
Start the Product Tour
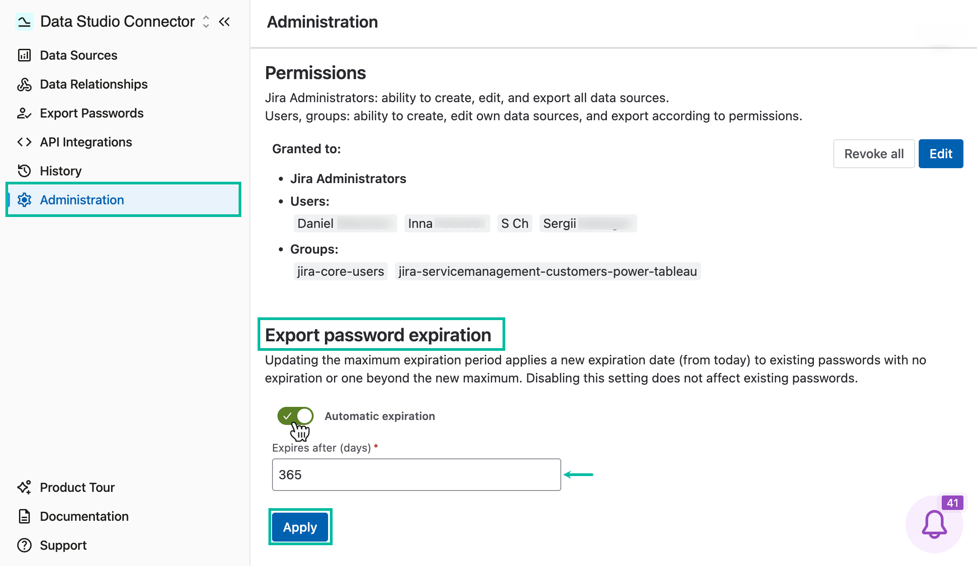tap(77, 487)
